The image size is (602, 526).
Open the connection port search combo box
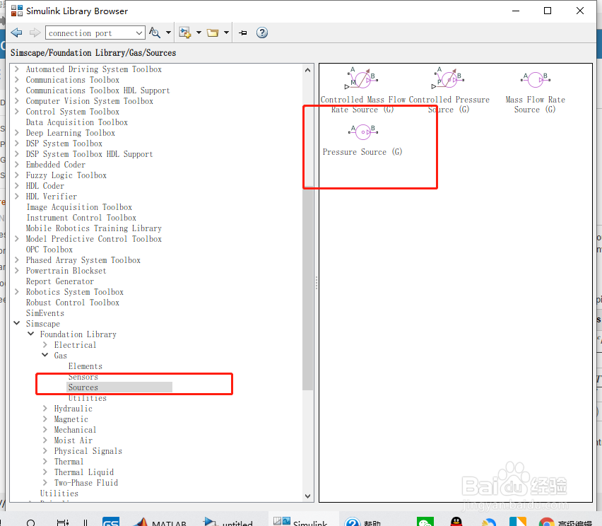coord(95,33)
